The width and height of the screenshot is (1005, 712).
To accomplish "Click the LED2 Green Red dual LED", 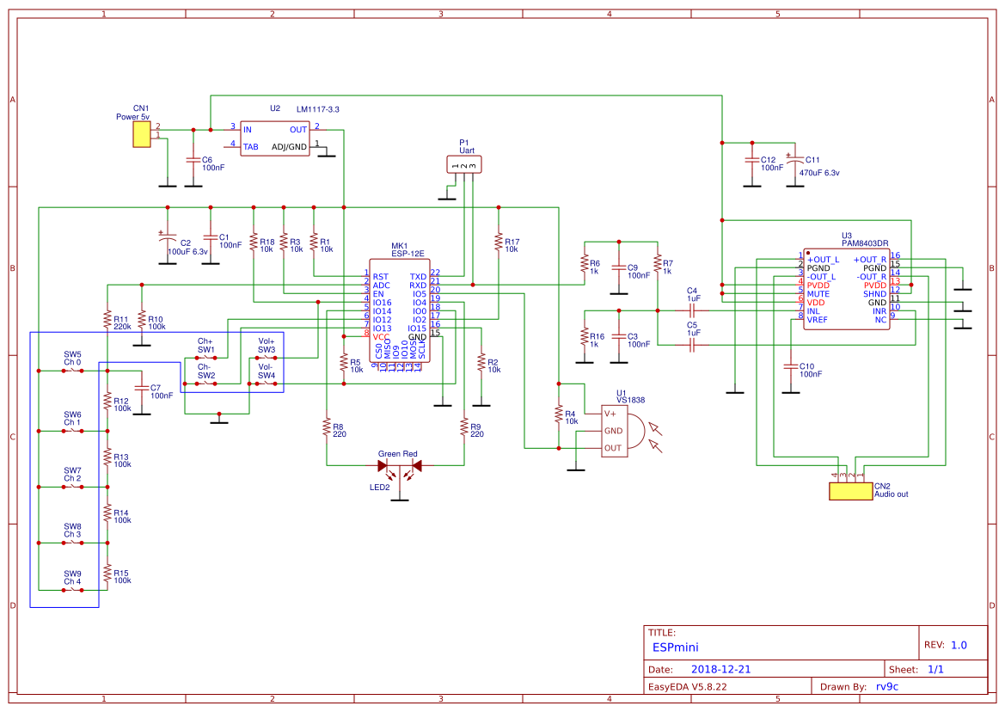I will click(x=399, y=466).
